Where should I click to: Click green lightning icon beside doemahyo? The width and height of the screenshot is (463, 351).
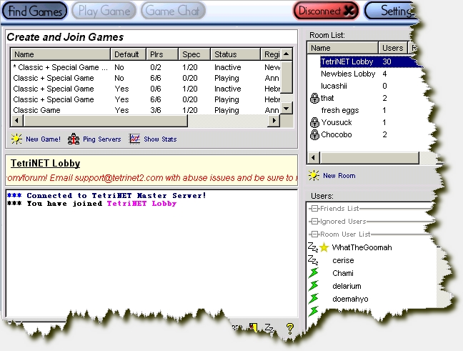tap(313, 299)
